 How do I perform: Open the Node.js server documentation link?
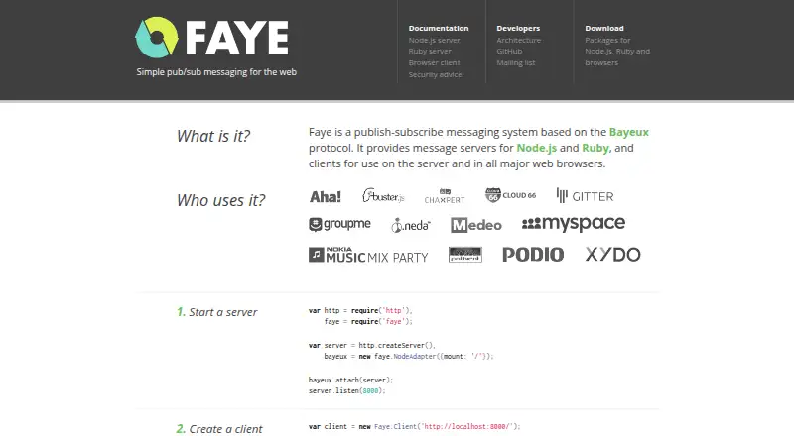tap(434, 40)
